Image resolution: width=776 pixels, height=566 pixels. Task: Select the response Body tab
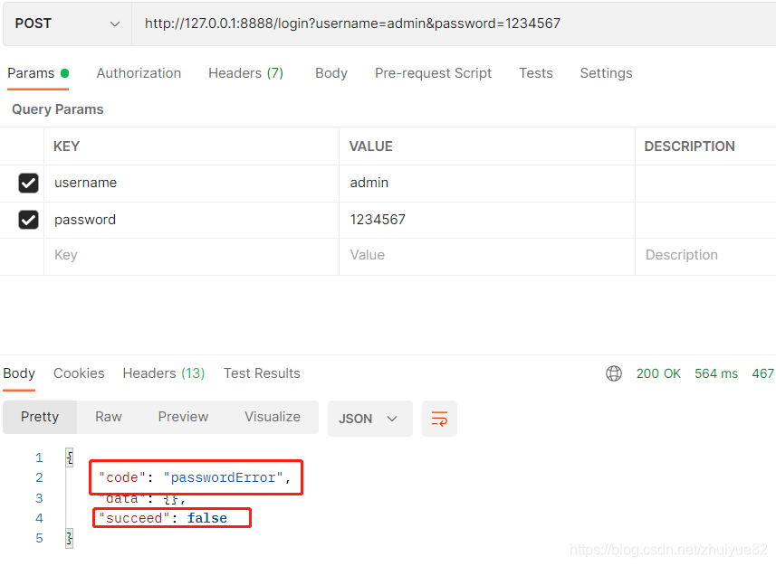(x=19, y=373)
